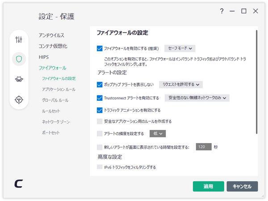Screen dimensions: 268x201
Task: Open the radiation target icon section
Action: [x=19, y=100]
